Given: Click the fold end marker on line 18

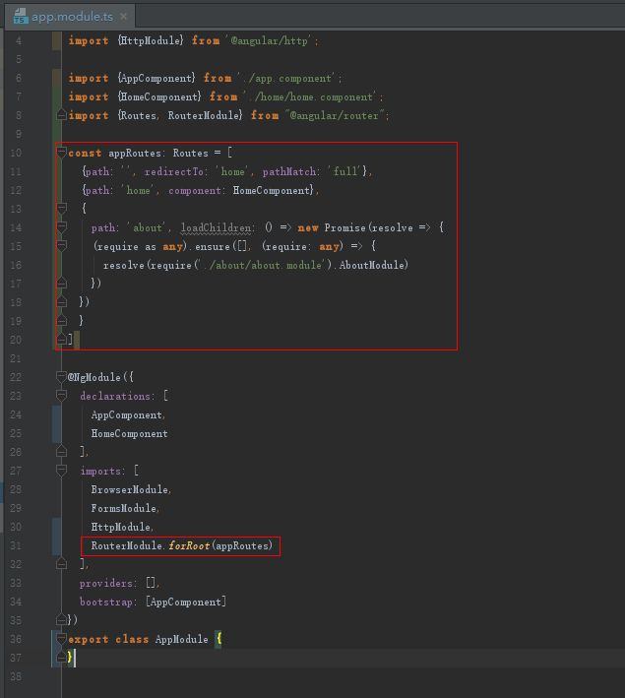Looking at the screenshot, I should tap(61, 302).
